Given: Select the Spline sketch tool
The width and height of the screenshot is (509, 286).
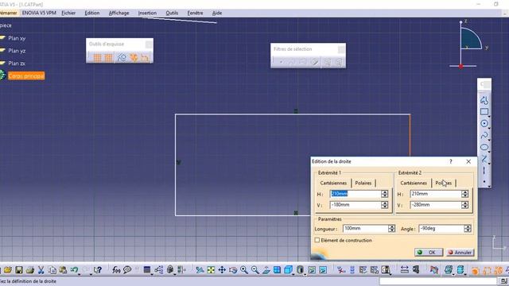Looking at the screenshot, I should pos(484,135).
